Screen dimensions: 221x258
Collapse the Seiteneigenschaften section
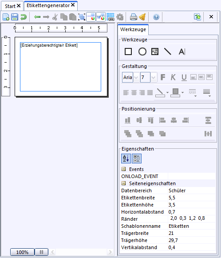[x=123, y=183]
